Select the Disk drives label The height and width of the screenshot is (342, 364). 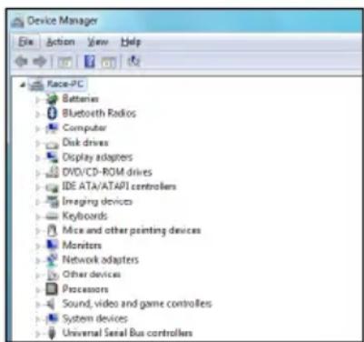point(85,143)
